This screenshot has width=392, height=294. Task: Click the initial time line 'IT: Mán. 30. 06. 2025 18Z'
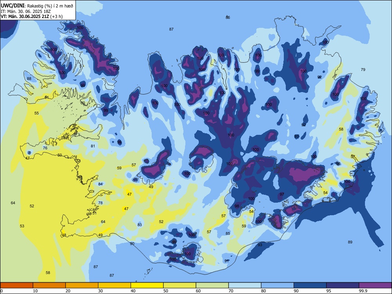(x=26, y=11)
